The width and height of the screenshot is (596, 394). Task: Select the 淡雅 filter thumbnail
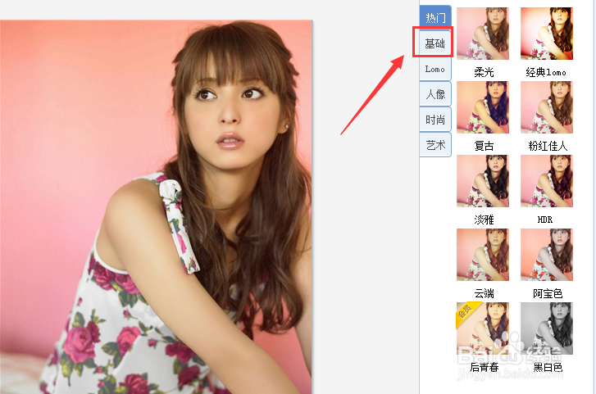tap(483, 181)
